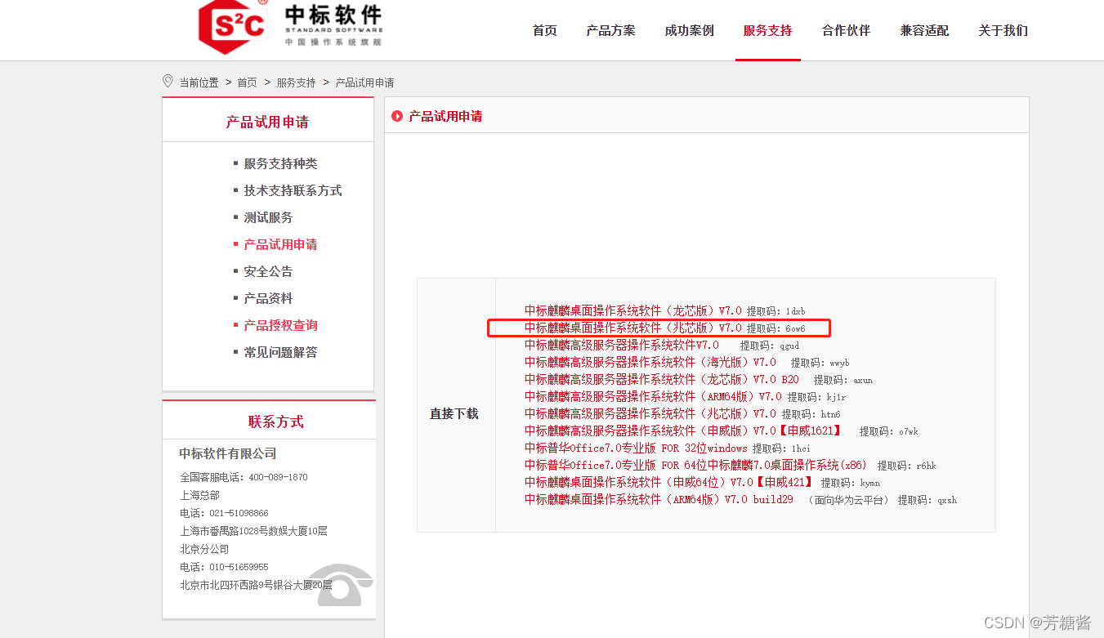Click the 直接下载 table label

pos(454,414)
